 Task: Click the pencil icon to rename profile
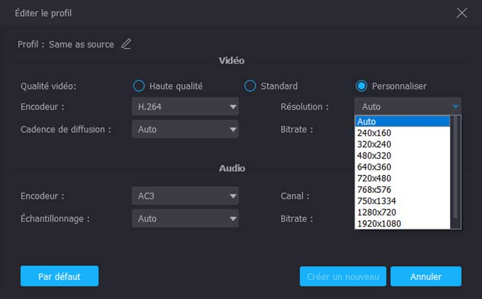[126, 44]
